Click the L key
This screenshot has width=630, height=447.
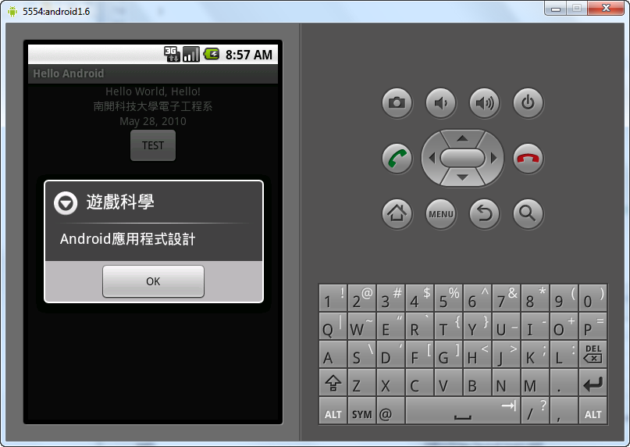(x=564, y=354)
